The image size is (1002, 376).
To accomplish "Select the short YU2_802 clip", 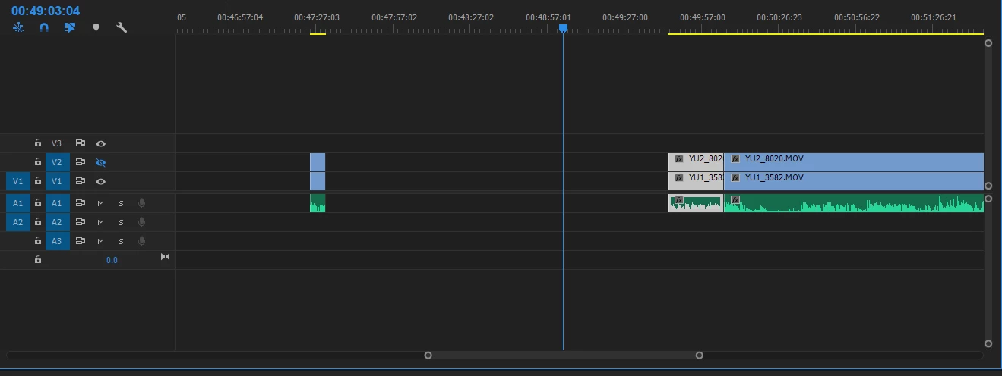I will tap(695, 161).
